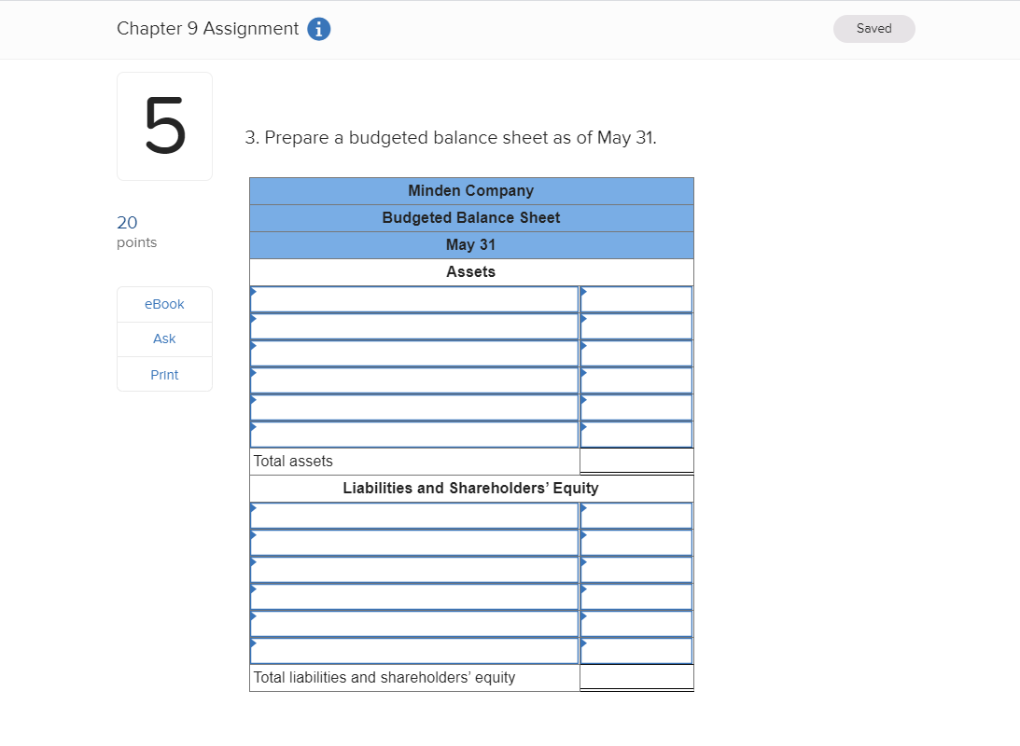Click the blue arrow beside the top amount cell
Viewport: 1020px width, 746px height.
[x=585, y=293]
